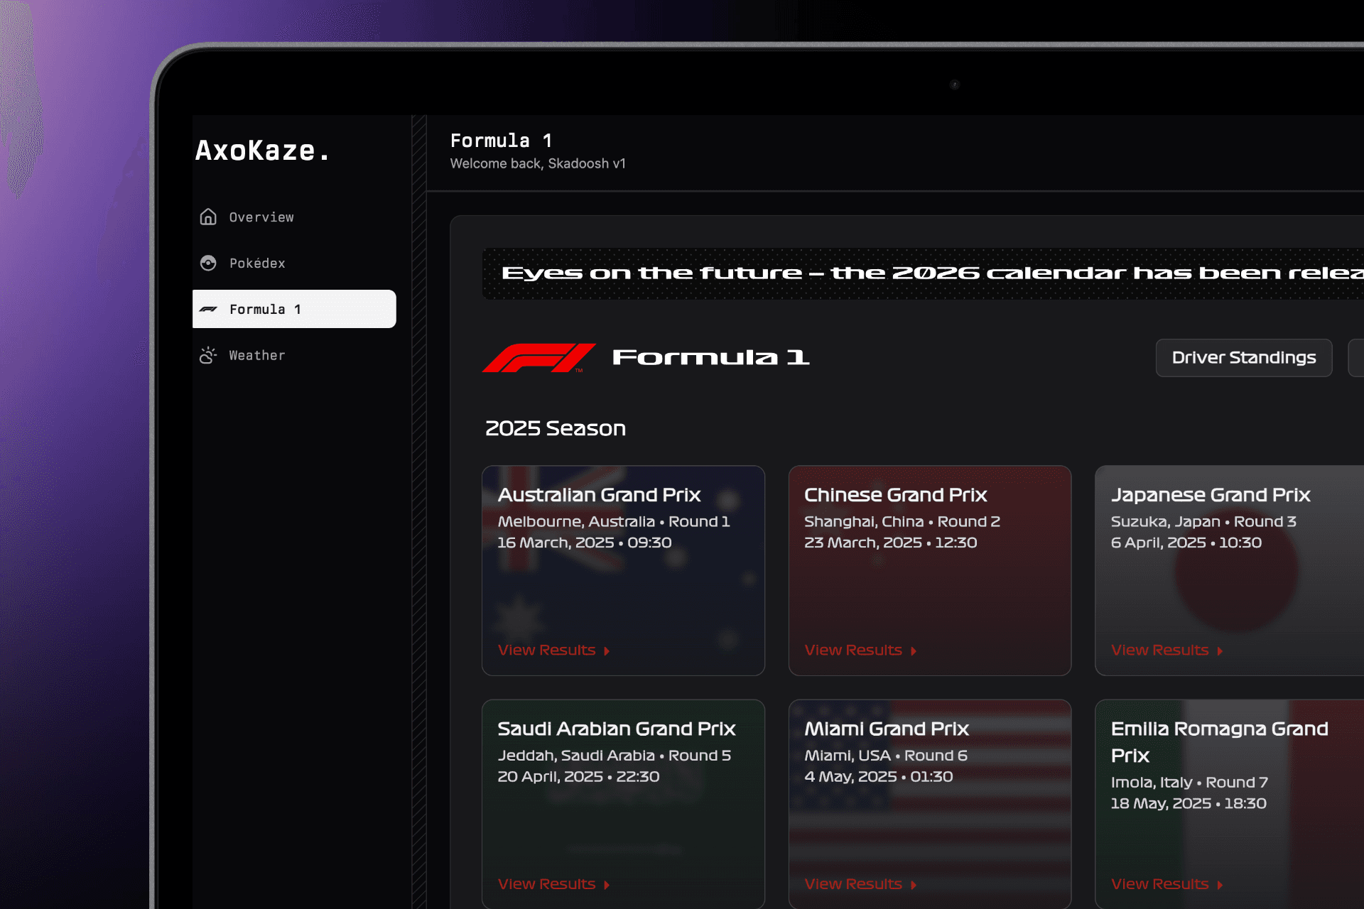View Results for Saudi Arabian Grand Prix
The width and height of the screenshot is (1364, 909).
pyautogui.click(x=546, y=884)
